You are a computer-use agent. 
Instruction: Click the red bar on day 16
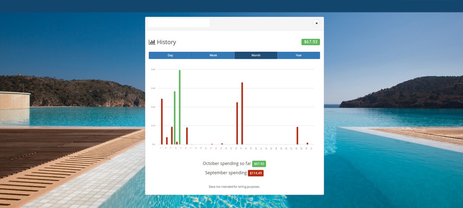coord(237,123)
